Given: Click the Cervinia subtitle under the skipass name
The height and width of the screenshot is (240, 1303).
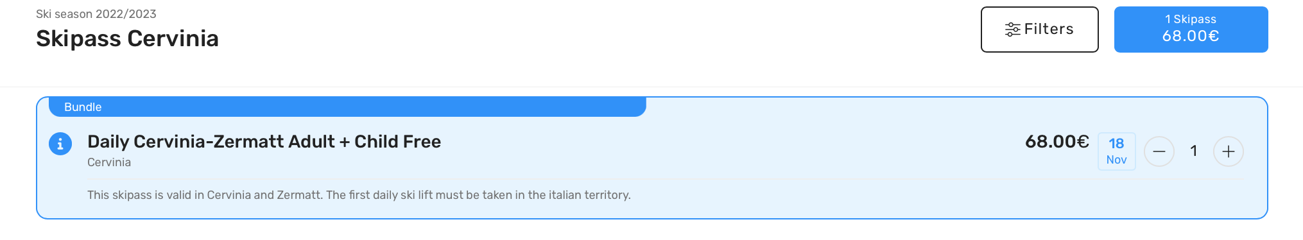Looking at the screenshot, I should point(109,162).
